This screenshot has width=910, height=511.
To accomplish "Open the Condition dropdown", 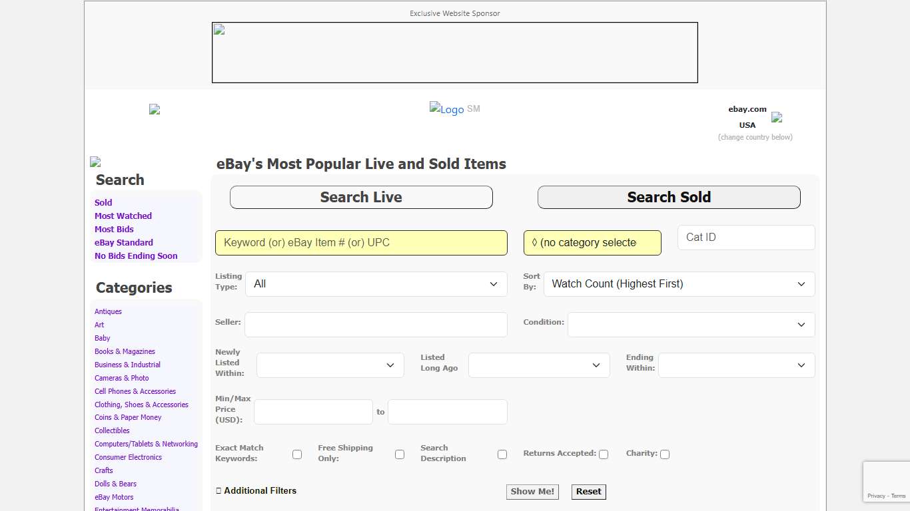I will coord(690,325).
